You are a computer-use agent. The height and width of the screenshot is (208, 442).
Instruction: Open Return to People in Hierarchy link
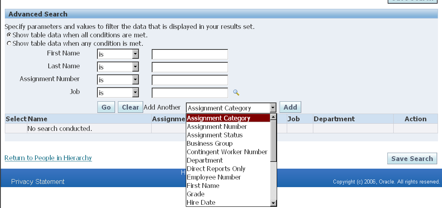48,158
